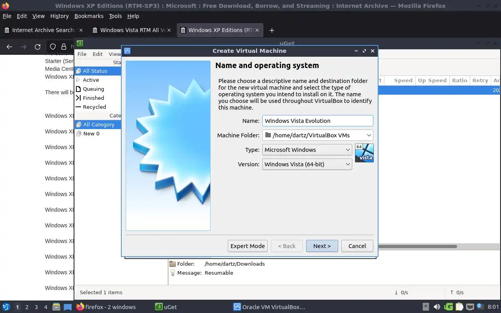The height and width of the screenshot is (313, 501).
Task: Open Firefox Help menu
Action: tap(133, 16)
